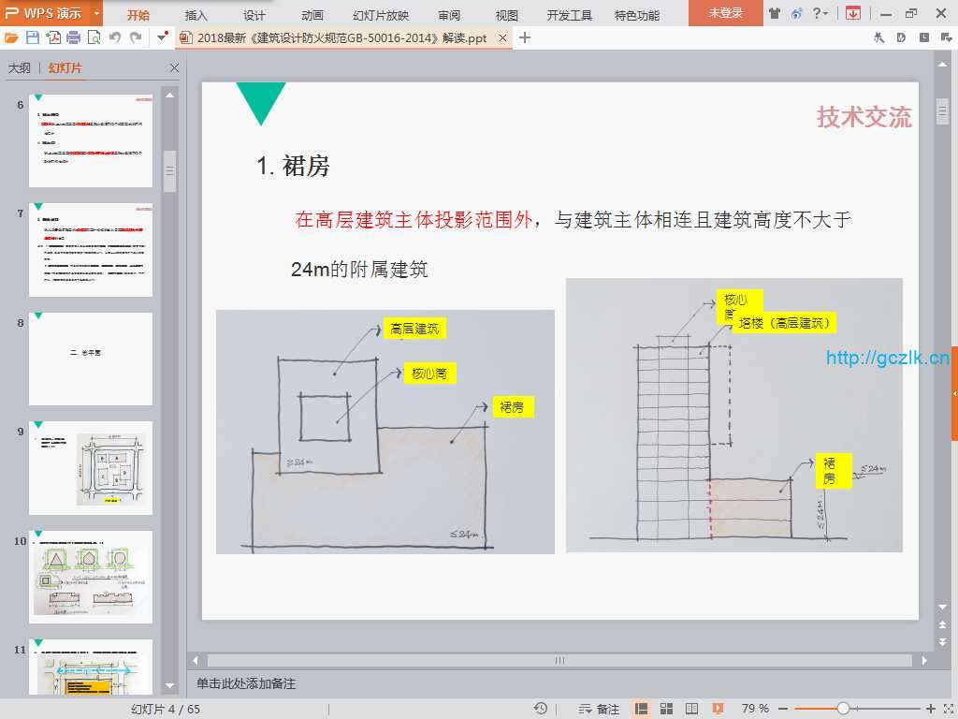The height and width of the screenshot is (719, 958).
Task: Click the Save icon in quick toolbar
Action: pyautogui.click(x=33, y=38)
